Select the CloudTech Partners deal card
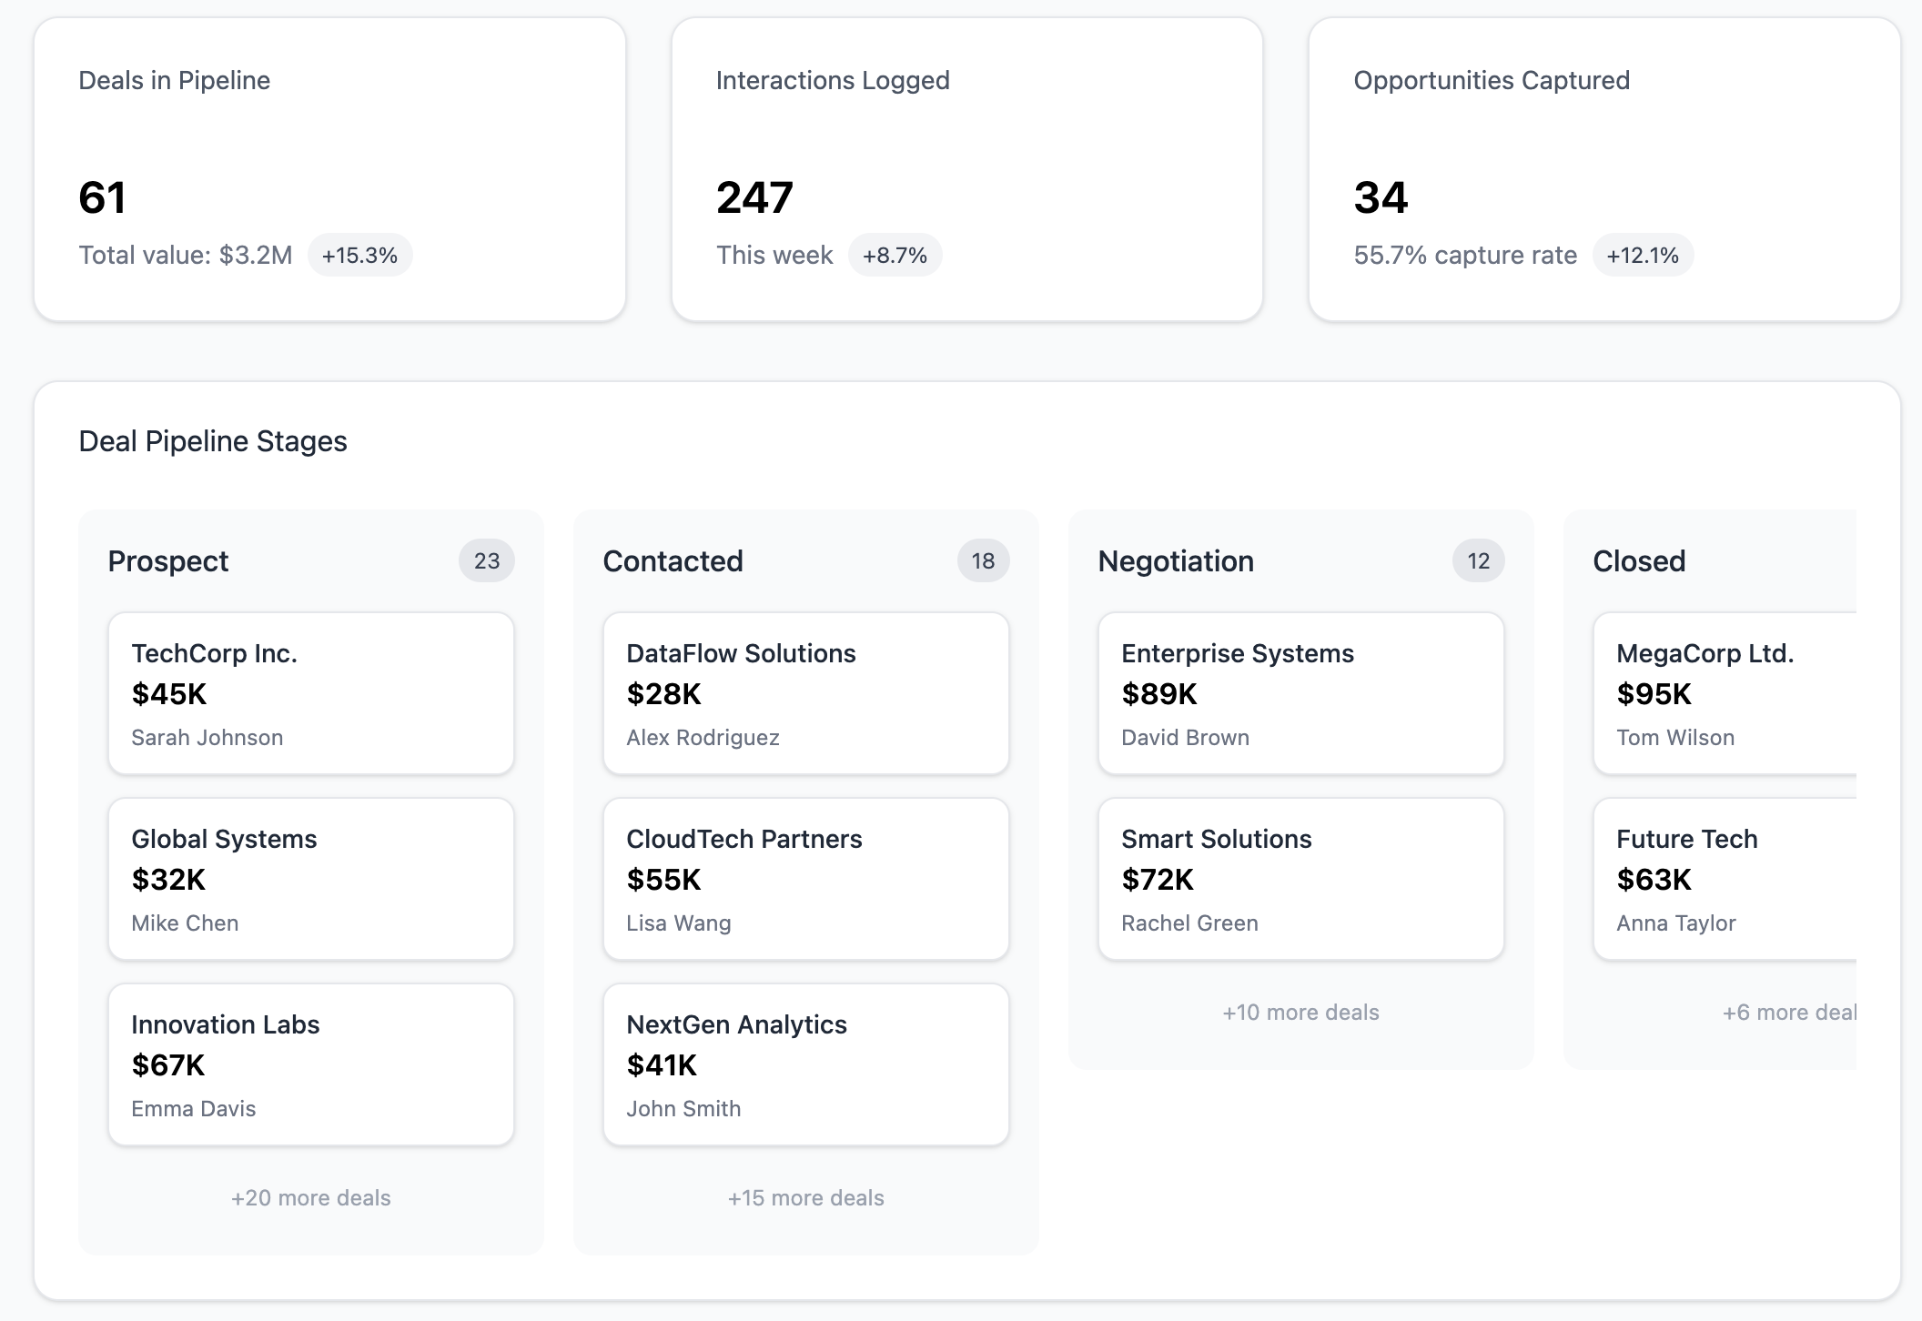Screen dimensions: 1922x1321 805,879
